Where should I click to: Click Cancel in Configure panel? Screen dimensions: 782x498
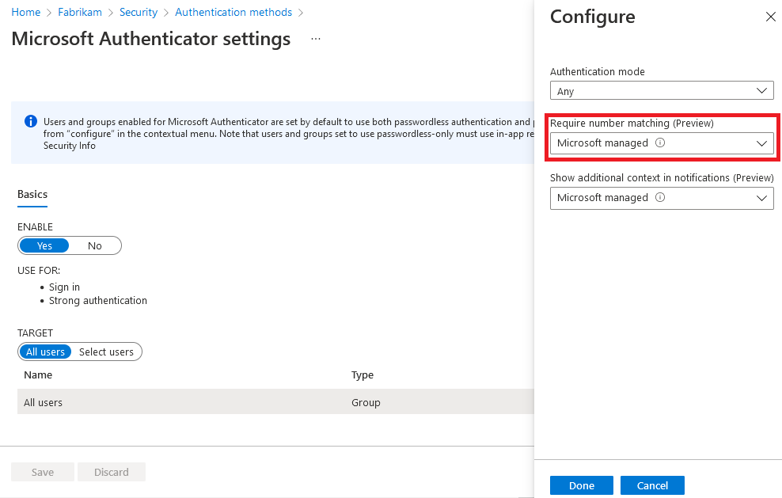[652, 485]
